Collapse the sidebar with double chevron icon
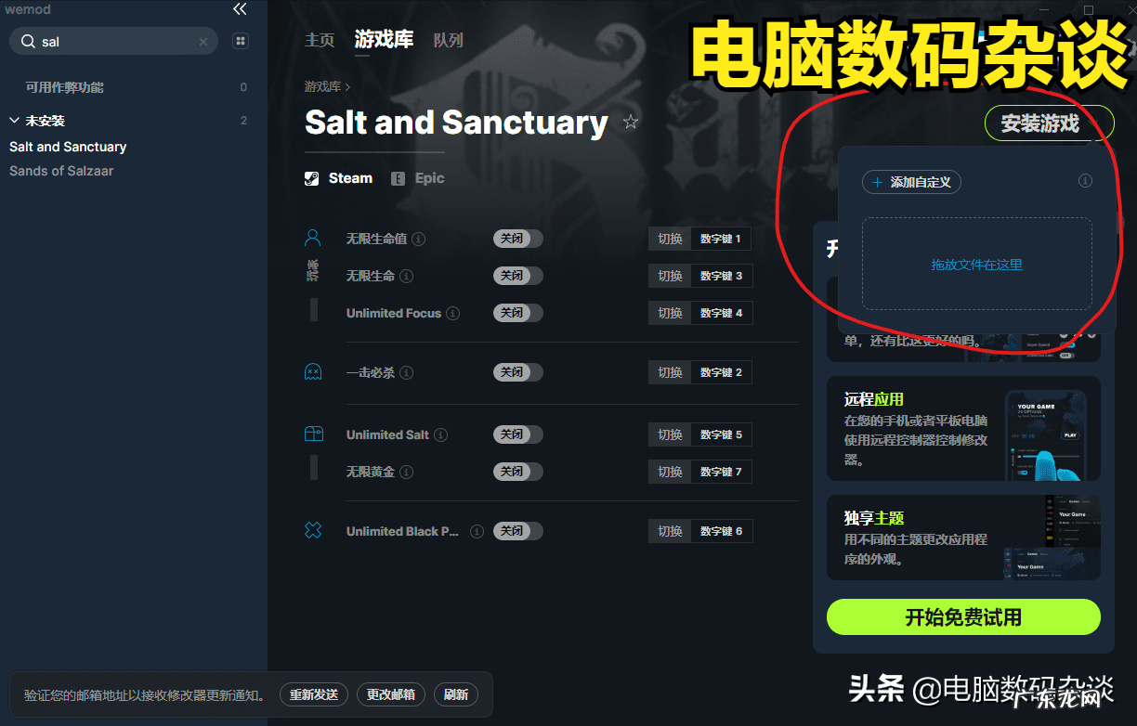The image size is (1137, 726). tap(240, 9)
